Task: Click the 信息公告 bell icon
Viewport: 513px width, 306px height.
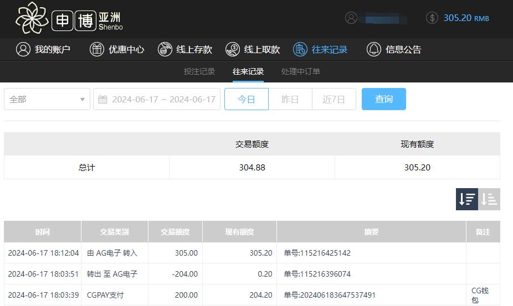Action: [x=374, y=49]
